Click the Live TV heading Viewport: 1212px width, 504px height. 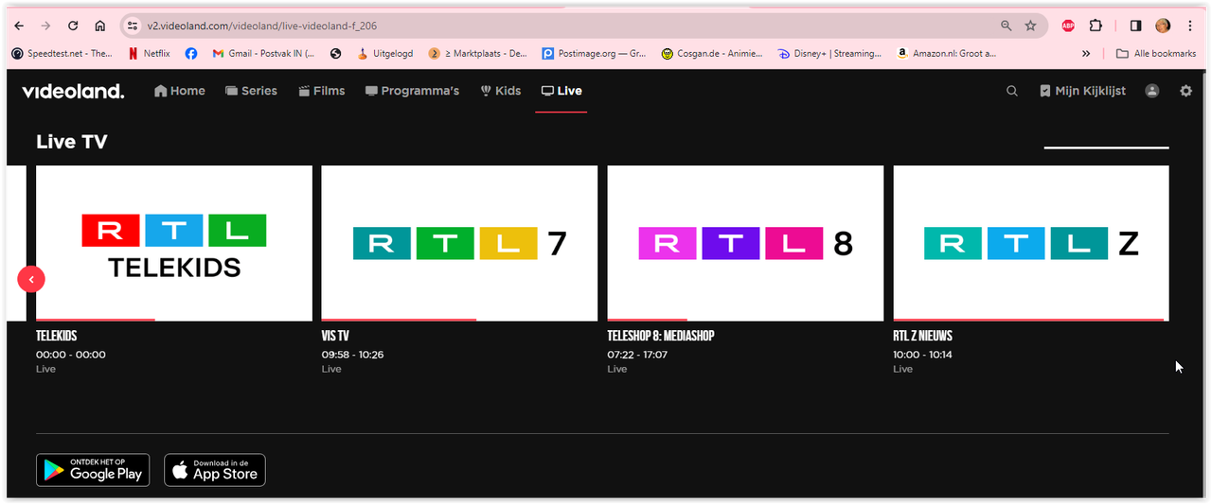click(72, 142)
